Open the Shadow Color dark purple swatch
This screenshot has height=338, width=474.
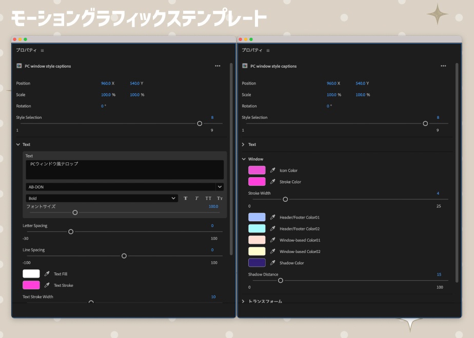(257, 263)
